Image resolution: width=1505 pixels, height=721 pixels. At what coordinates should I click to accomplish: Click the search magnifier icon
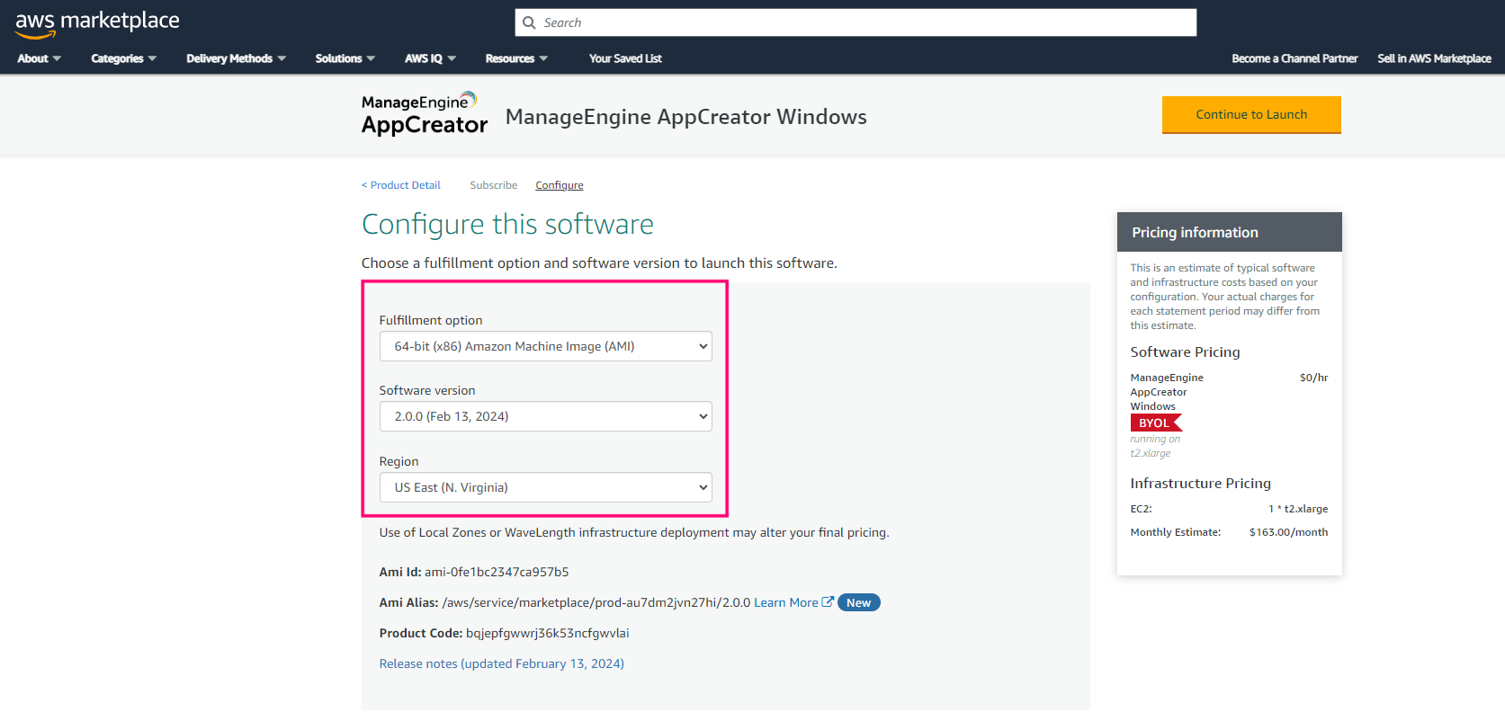(x=529, y=22)
